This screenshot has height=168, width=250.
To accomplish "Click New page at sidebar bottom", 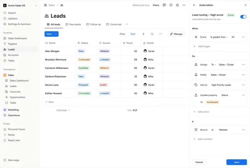I will [x=11, y=160].
